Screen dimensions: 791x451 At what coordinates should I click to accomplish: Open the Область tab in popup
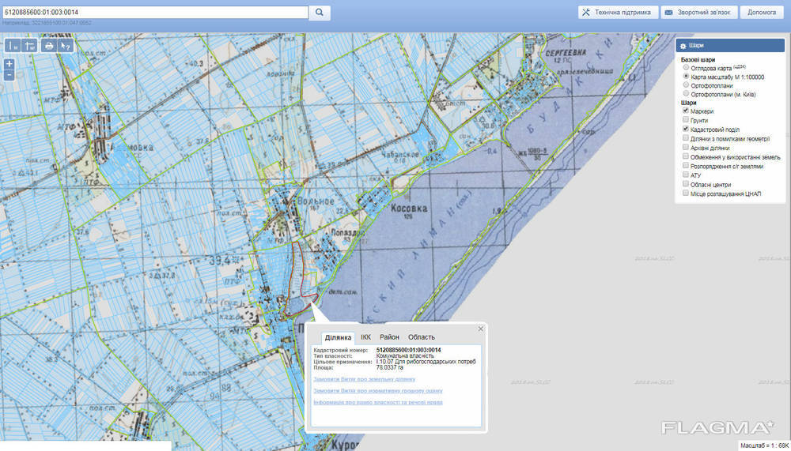pos(421,337)
